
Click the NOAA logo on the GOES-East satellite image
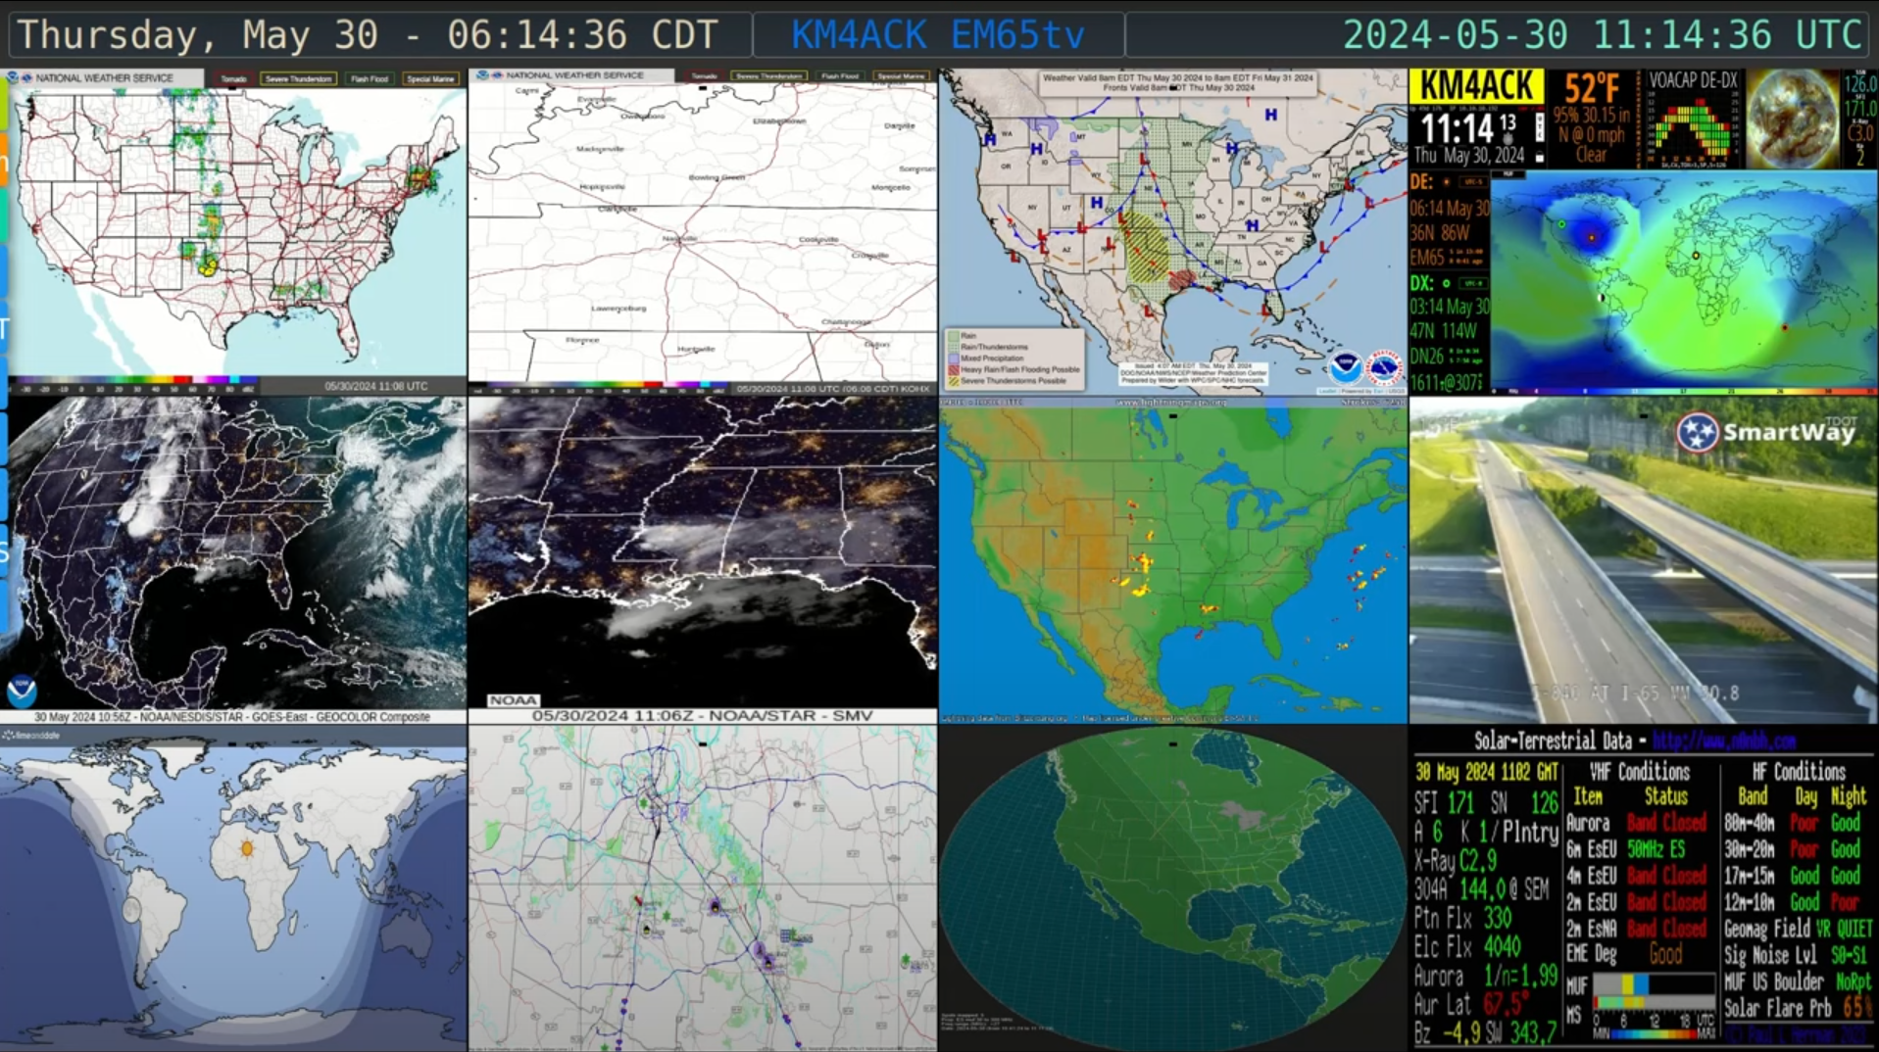(x=22, y=691)
